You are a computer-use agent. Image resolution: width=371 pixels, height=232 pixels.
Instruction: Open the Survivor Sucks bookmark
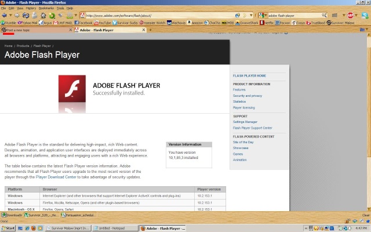pyautogui.click(x=125, y=23)
